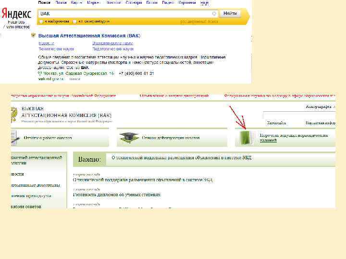Open the Контактная информация link
346x259 pixels.
[321, 123]
